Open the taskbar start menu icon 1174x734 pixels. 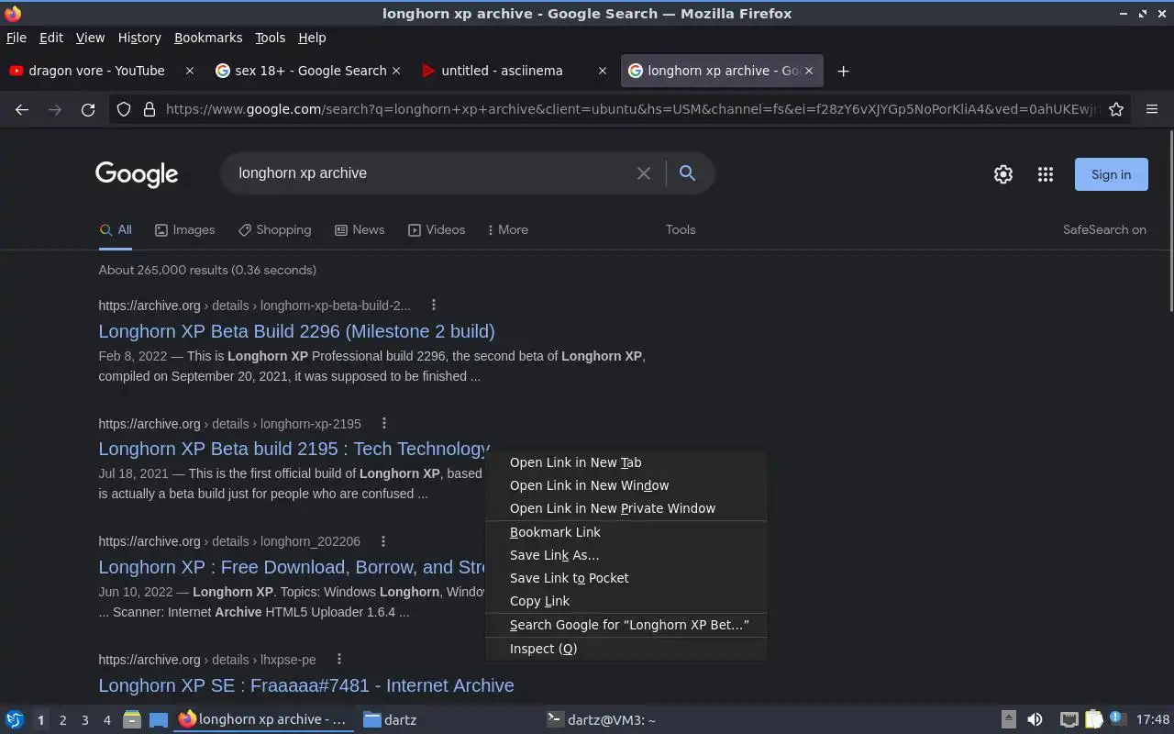(15, 720)
